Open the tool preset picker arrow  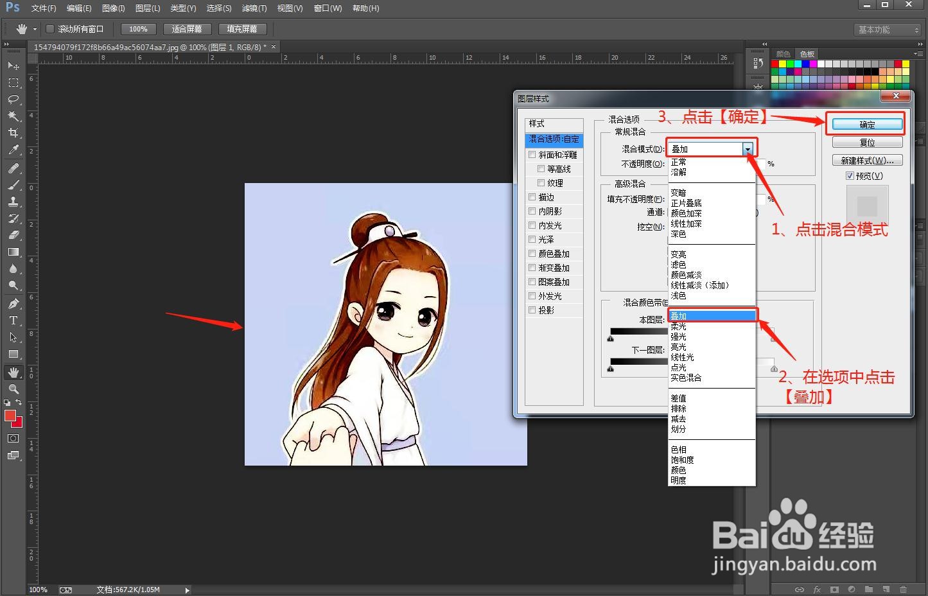coord(35,30)
